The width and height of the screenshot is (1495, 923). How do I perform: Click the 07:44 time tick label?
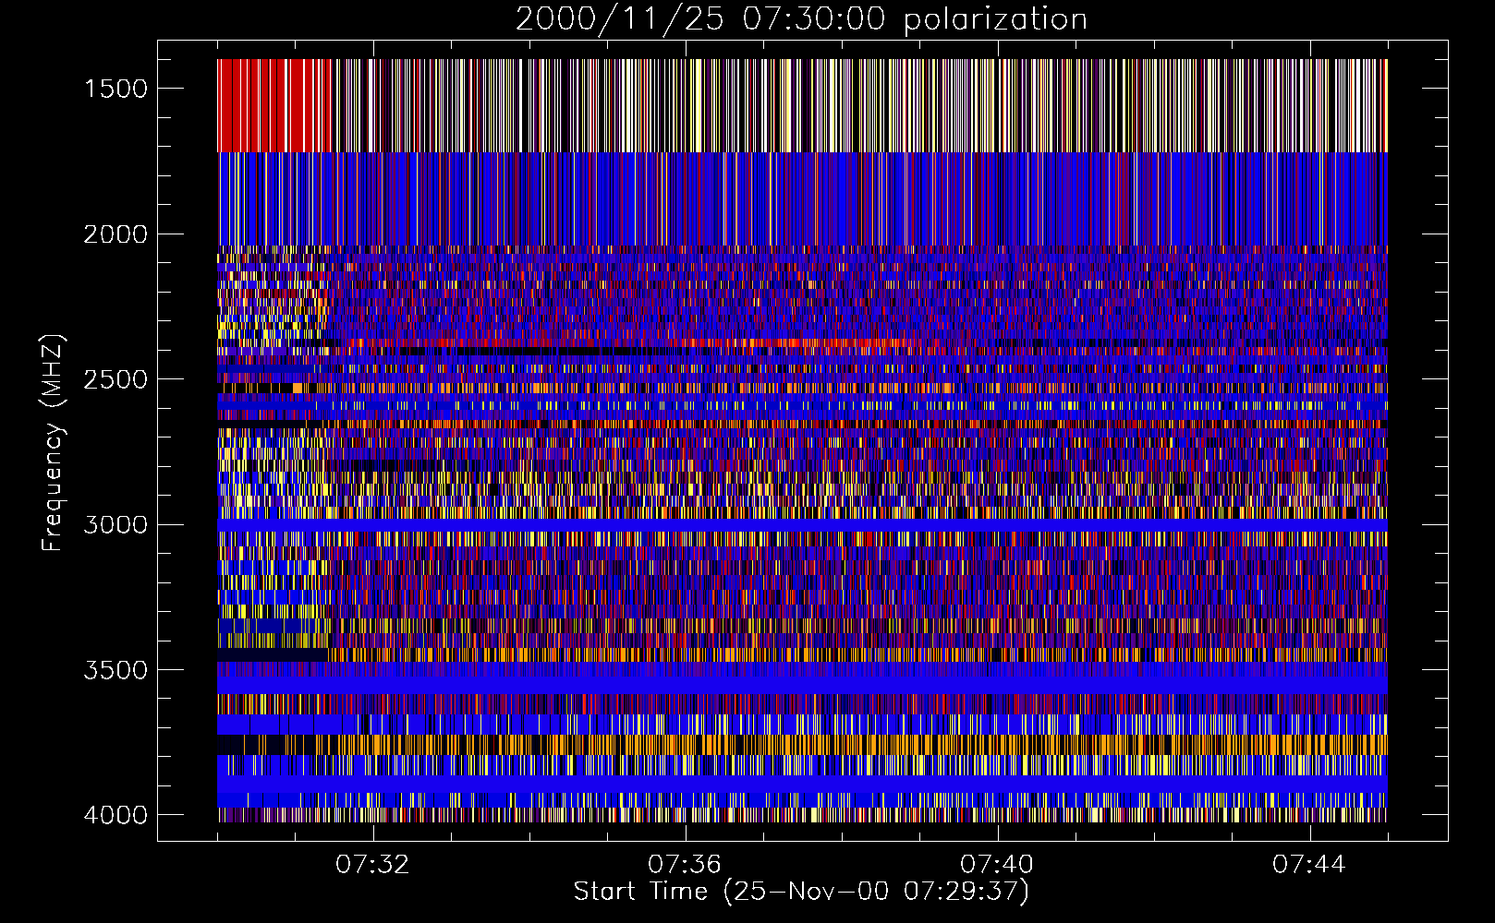coord(1309,865)
